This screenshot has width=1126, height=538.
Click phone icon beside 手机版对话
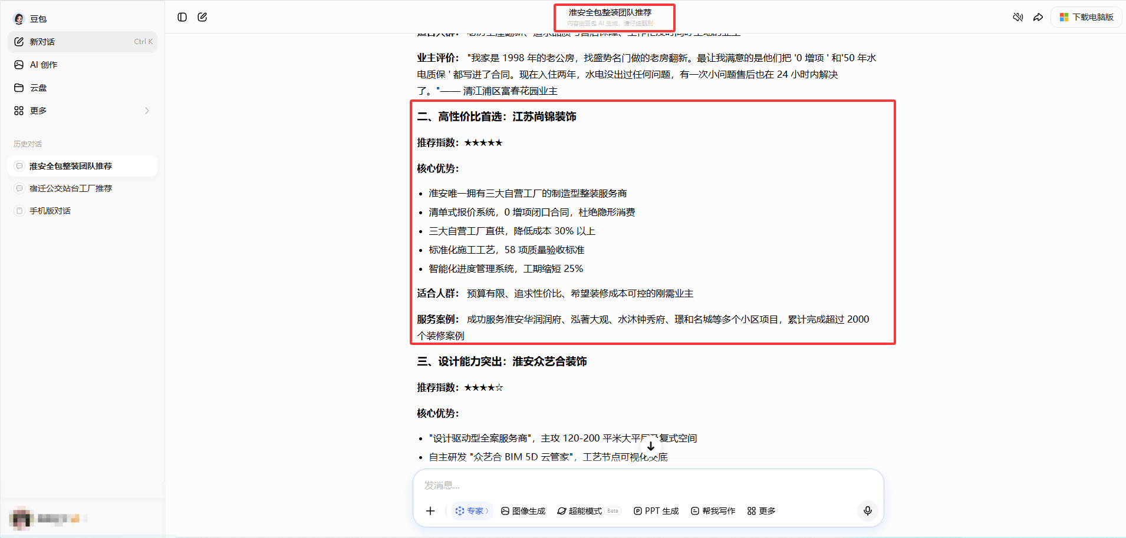coord(19,211)
